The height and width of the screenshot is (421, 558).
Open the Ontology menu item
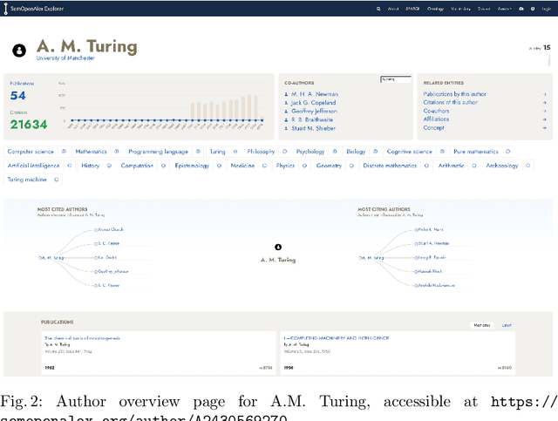pos(436,9)
